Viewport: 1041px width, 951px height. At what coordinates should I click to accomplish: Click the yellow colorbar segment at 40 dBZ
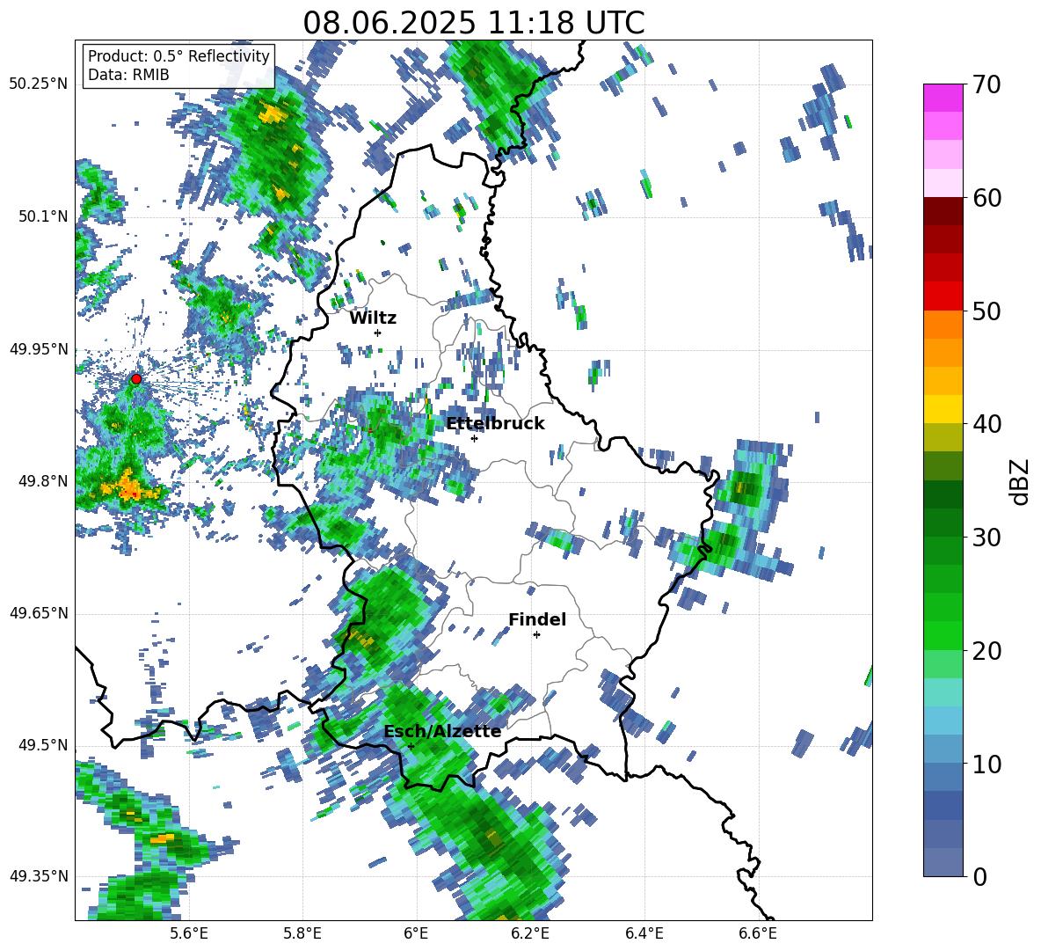click(x=943, y=410)
